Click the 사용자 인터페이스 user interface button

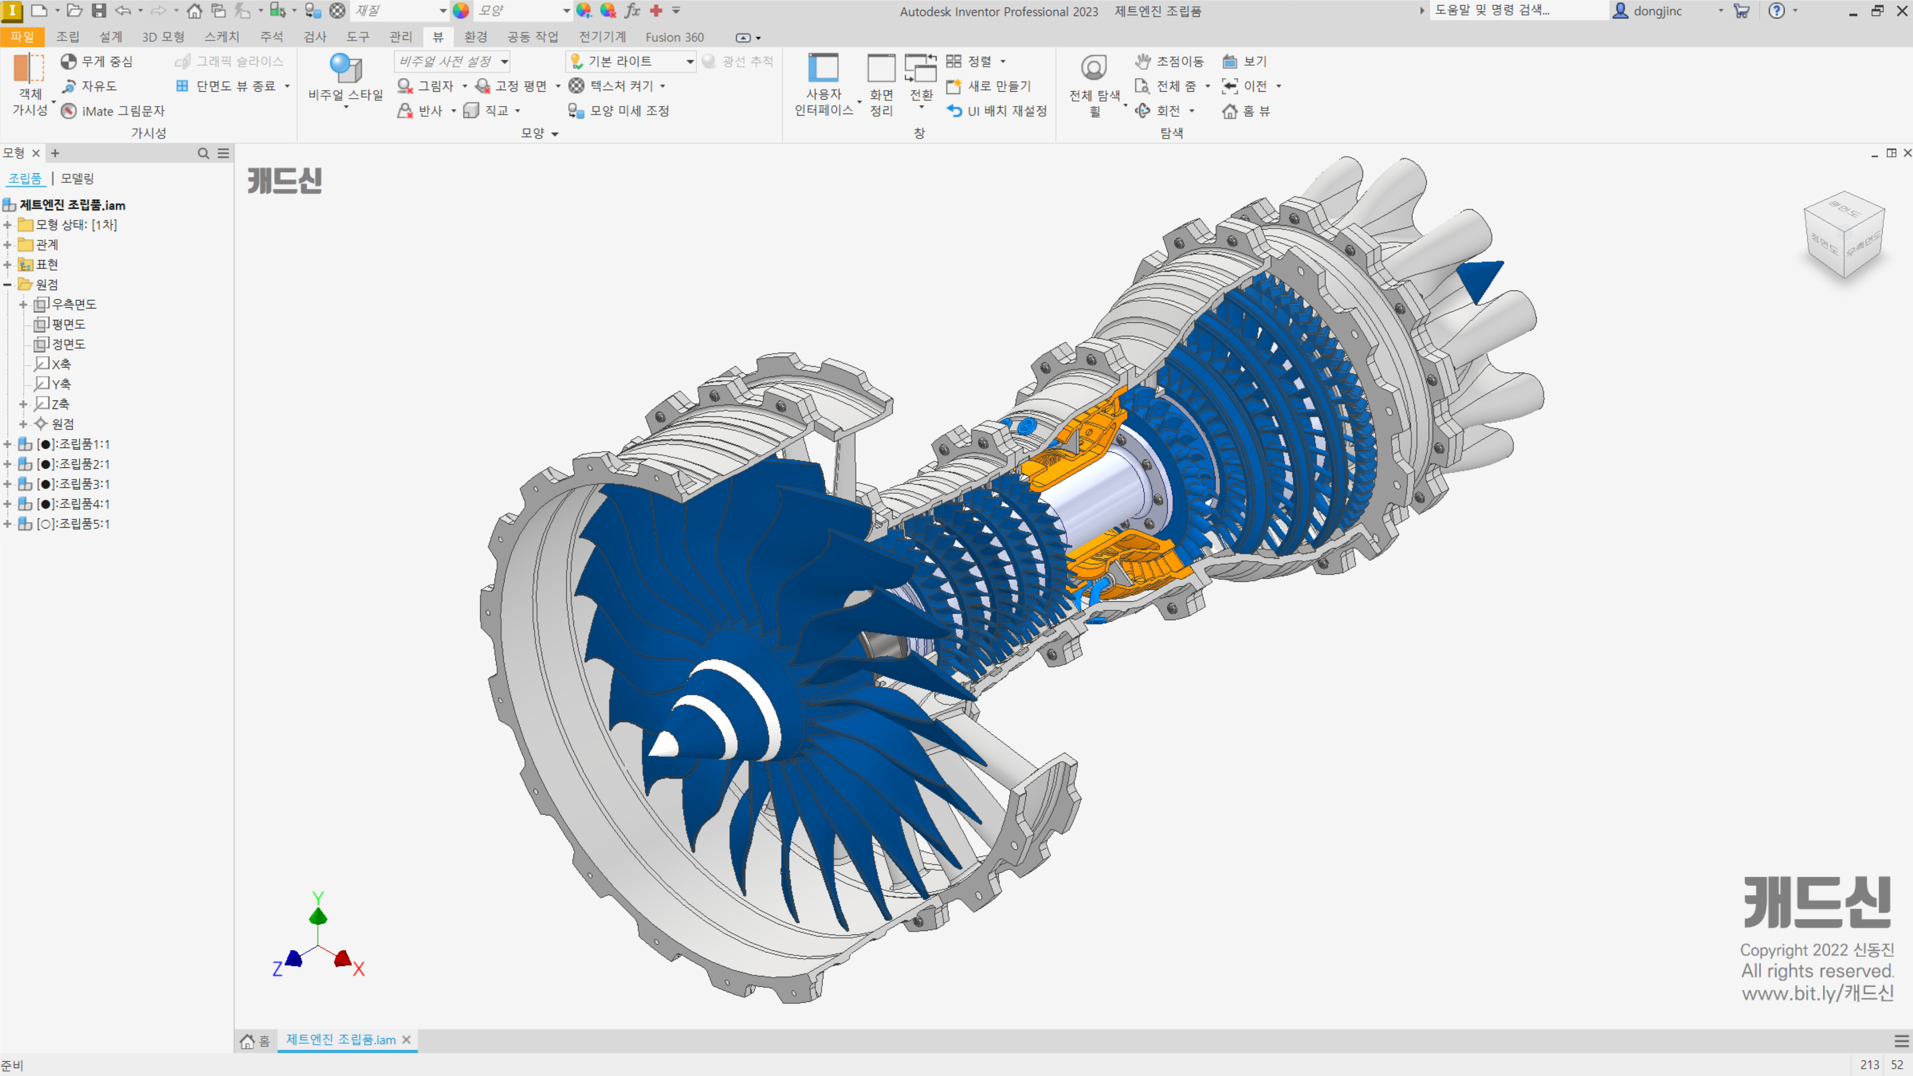pyautogui.click(x=823, y=85)
